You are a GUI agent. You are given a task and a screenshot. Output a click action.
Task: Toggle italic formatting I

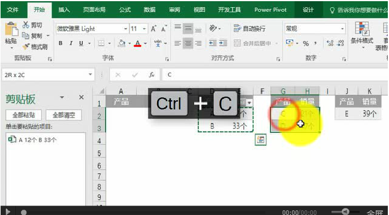tap(71, 43)
